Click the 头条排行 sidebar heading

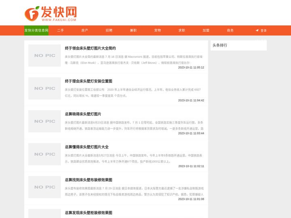pos(220,45)
